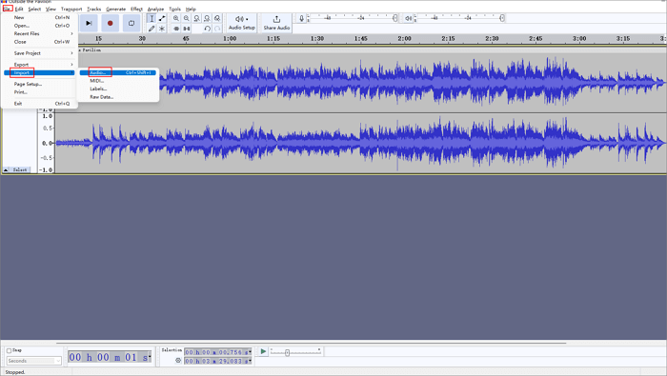The image size is (667, 376).
Task: Click the timeline ruler at 1:00
Action: (x=230, y=39)
